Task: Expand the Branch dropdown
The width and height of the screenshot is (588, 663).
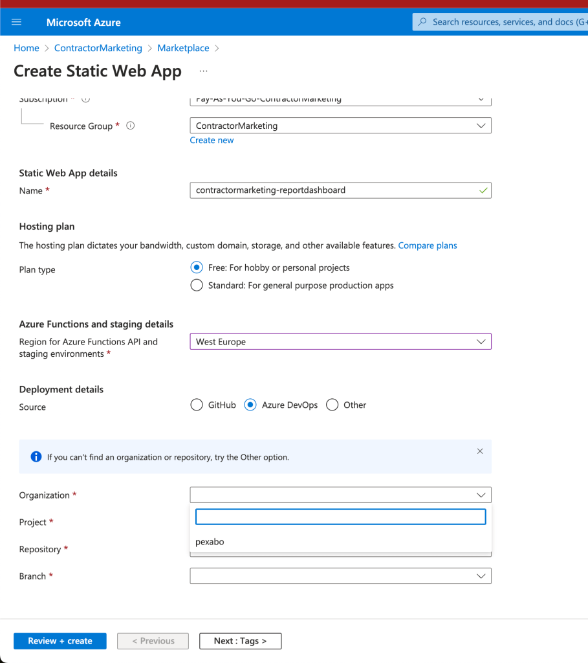Action: point(340,576)
